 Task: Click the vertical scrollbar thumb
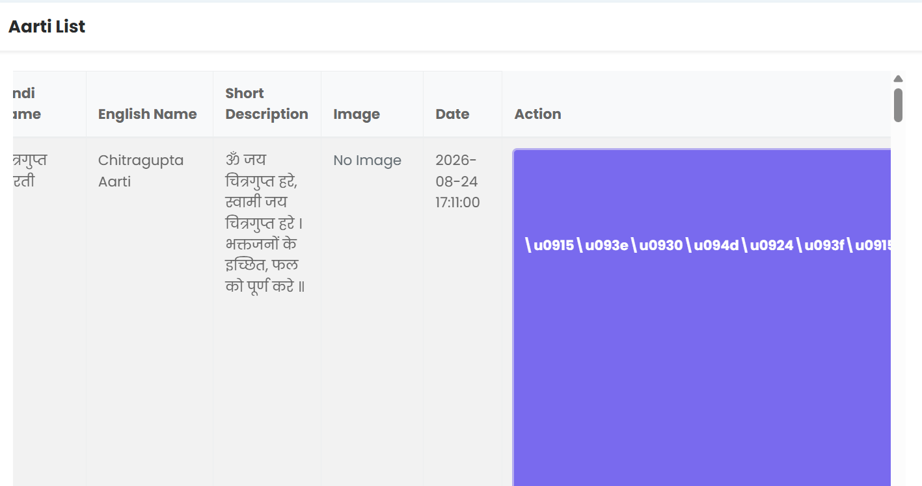898,105
